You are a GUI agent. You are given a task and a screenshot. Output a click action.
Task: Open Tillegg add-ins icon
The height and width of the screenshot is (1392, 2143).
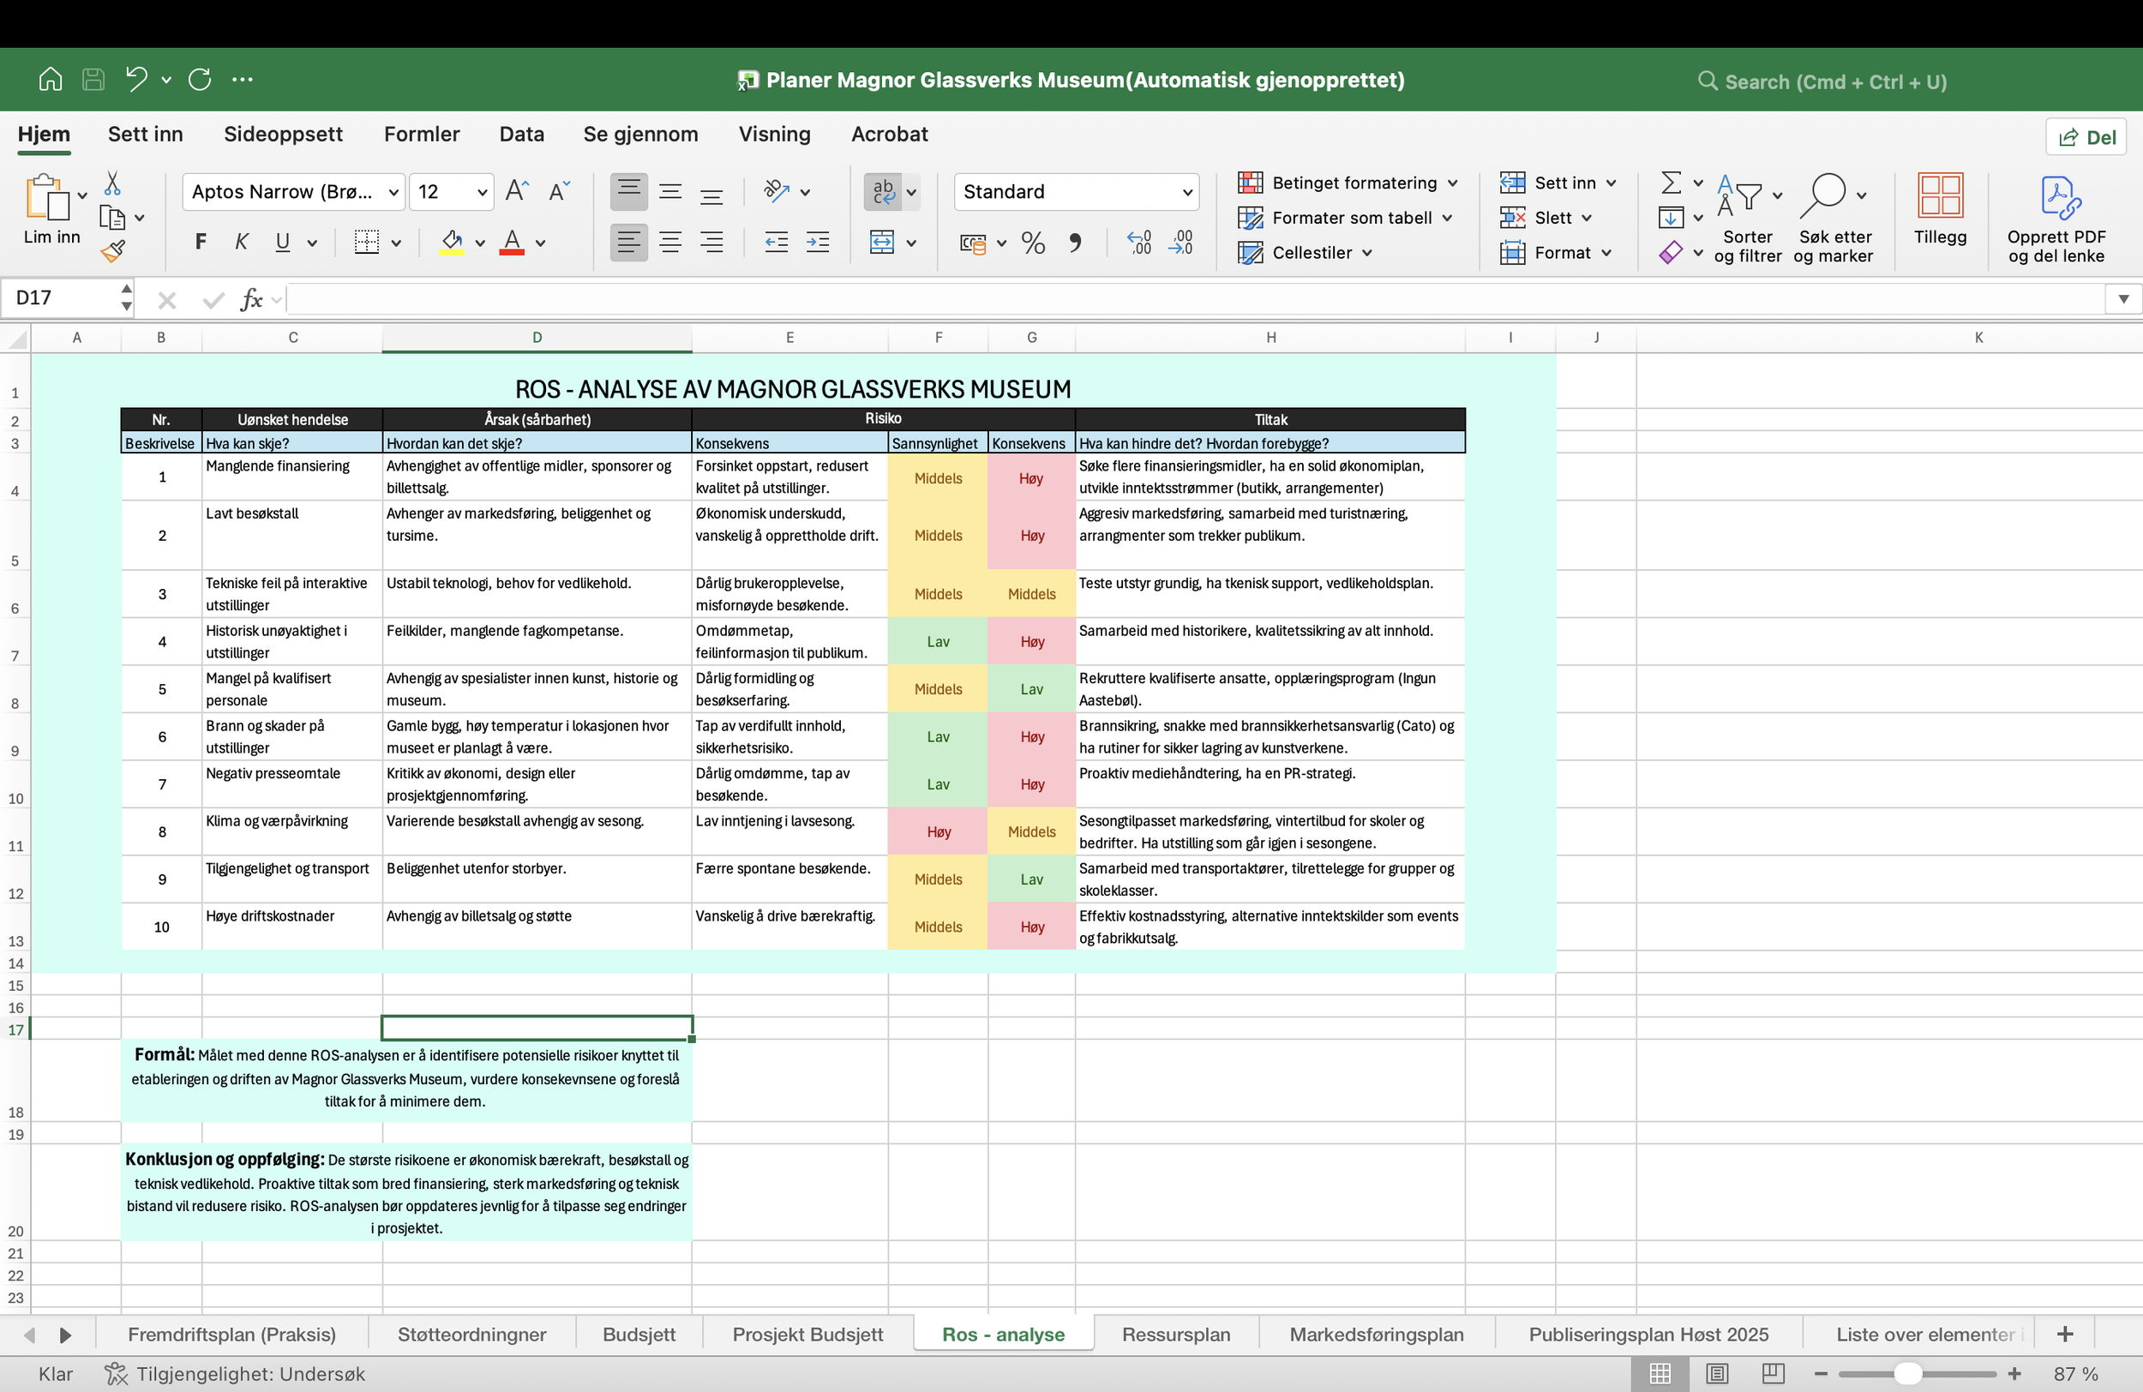[x=1940, y=208]
